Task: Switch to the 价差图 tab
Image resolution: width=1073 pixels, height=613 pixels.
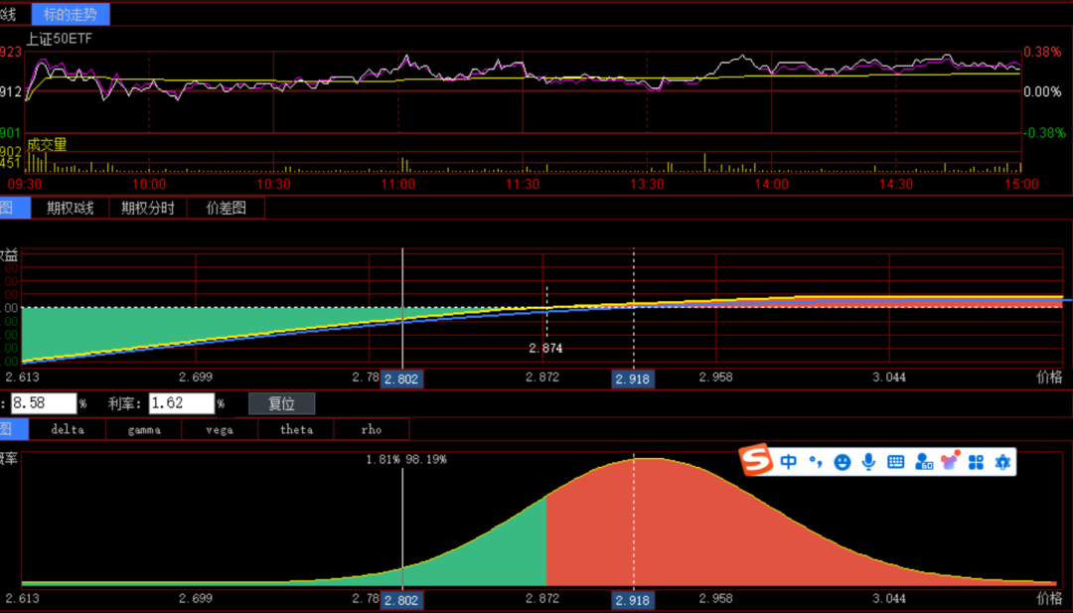Action: pyautogui.click(x=226, y=208)
